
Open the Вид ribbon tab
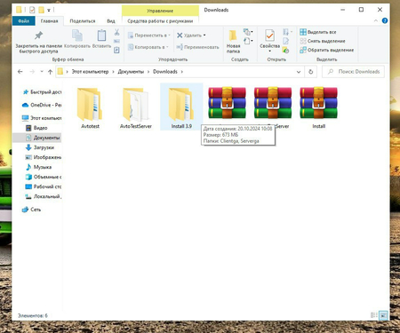coord(111,21)
